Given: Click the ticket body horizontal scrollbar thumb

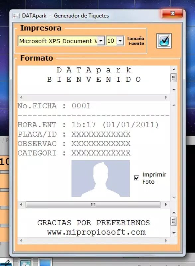Looking at the screenshot, I should coord(93,205).
